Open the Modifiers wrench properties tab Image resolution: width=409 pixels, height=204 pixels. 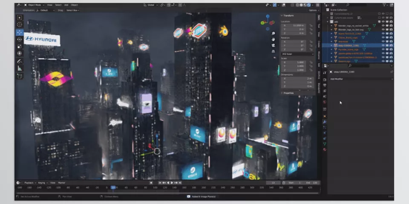pos(325,122)
